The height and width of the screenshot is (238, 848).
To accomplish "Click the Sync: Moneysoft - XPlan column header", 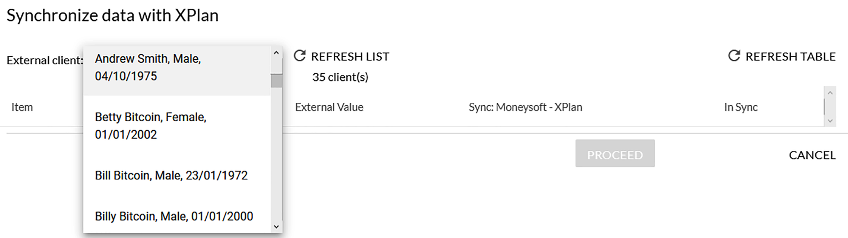I will tap(525, 107).
